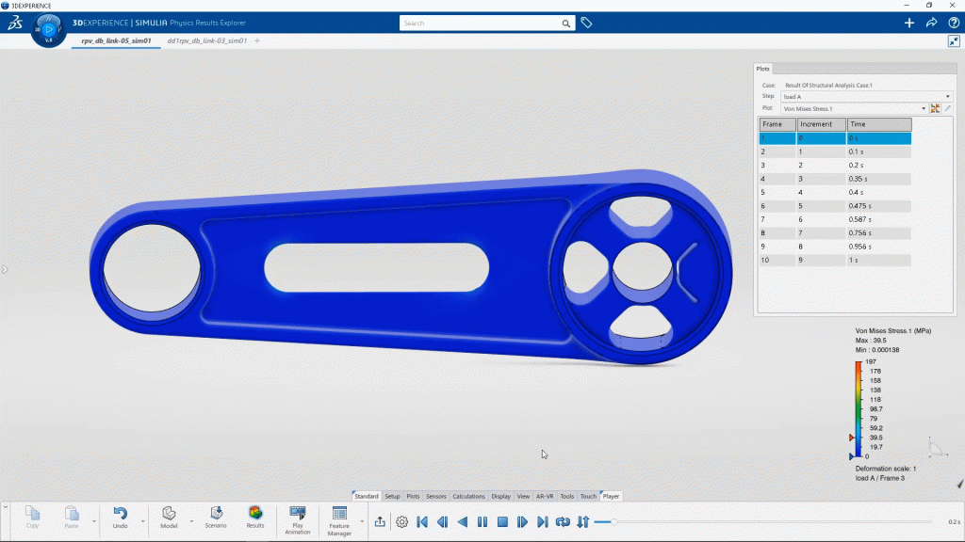Screen dimensions: 965x542
Task: Open the Von Mises Stress.1 plot dropdown
Action: point(924,109)
